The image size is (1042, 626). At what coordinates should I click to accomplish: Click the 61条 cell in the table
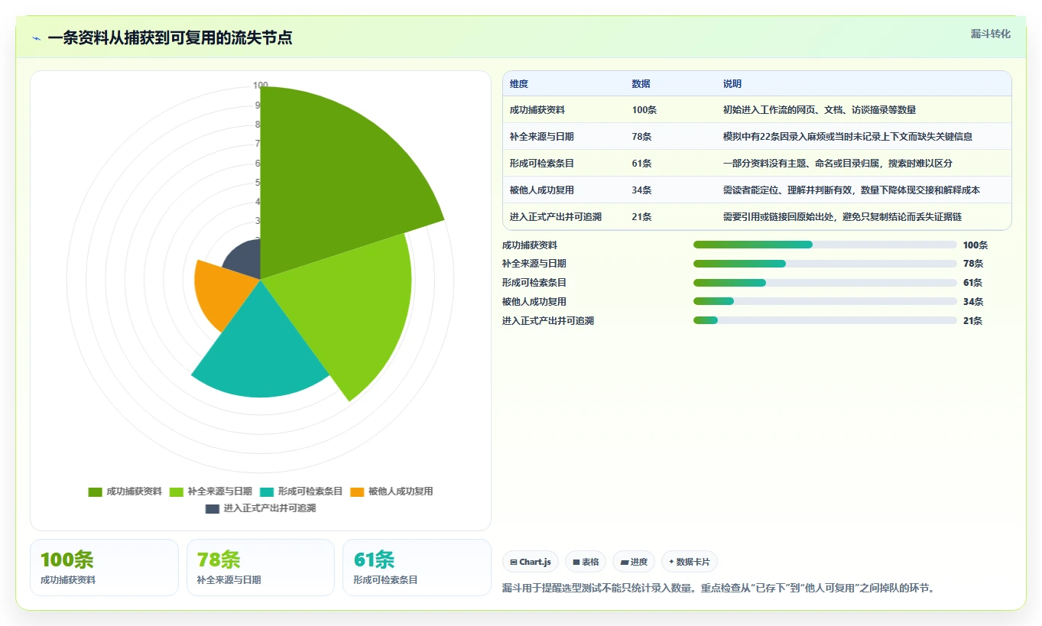pos(641,164)
